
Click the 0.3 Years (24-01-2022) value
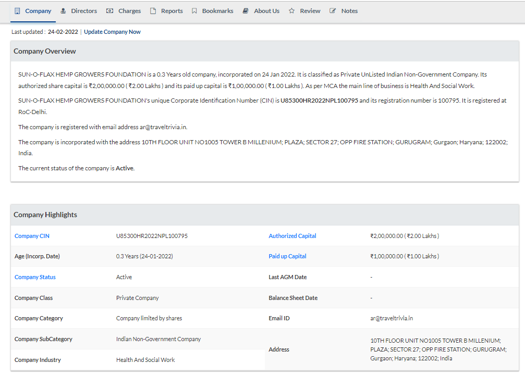coord(144,256)
